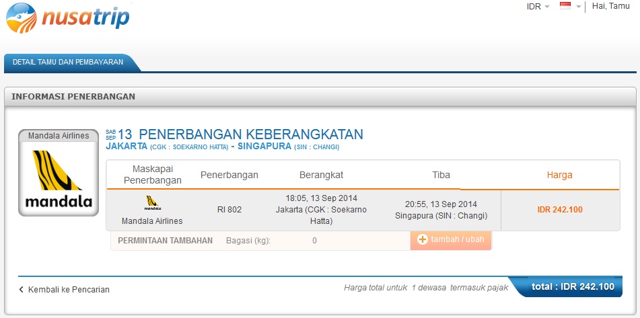Click the orange Harga column header
Image resolution: width=640 pixels, height=318 pixels.
pos(559,175)
